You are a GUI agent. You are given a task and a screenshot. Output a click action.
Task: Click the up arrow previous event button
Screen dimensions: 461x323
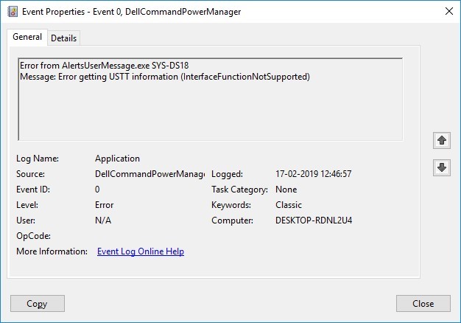[442, 140]
